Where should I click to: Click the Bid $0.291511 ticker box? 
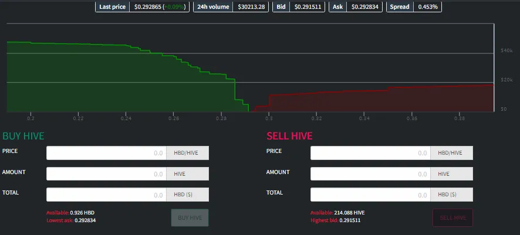click(299, 6)
